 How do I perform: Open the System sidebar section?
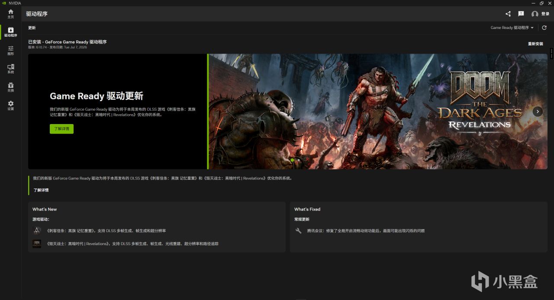(x=10, y=69)
